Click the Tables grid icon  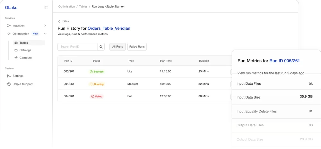click(16, 43)
